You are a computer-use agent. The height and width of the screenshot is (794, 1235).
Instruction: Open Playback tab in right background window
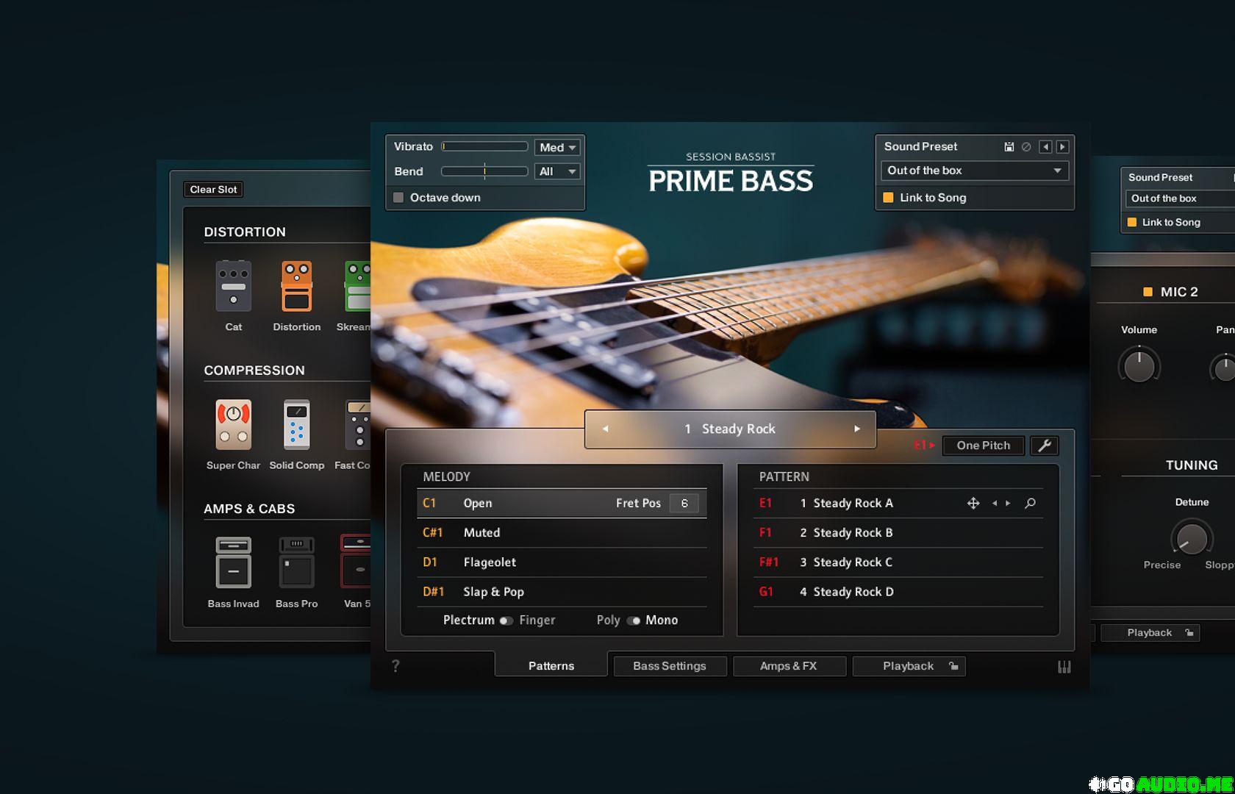(1150, 633)
